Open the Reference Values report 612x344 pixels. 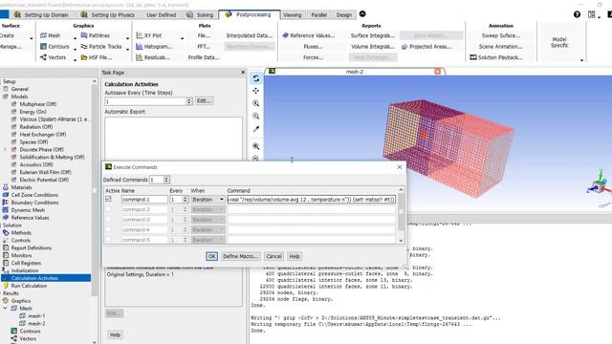tap(309, 35)
